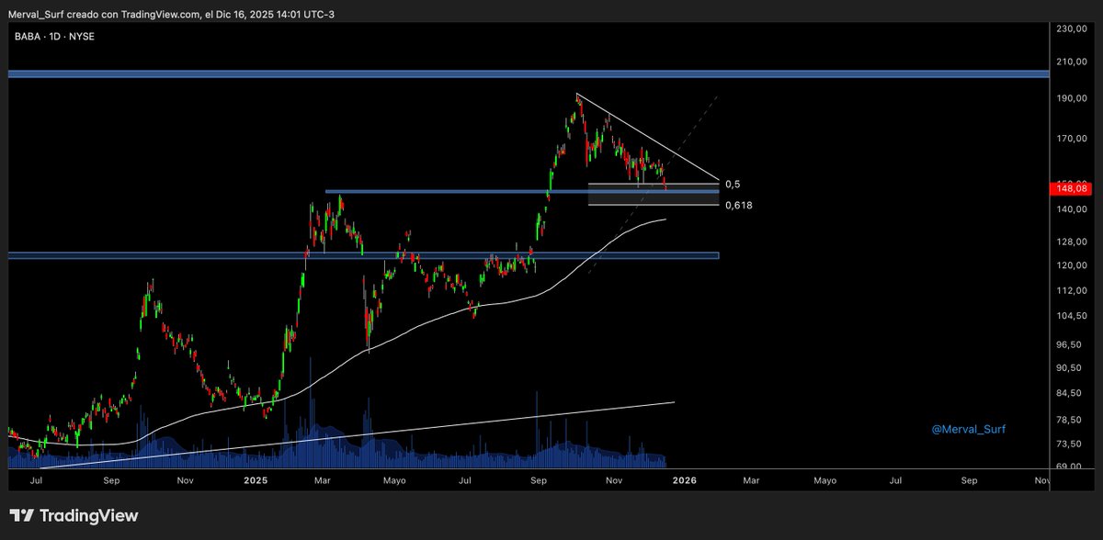Click the 170,00 price axis label

(x=1071, y=139)
